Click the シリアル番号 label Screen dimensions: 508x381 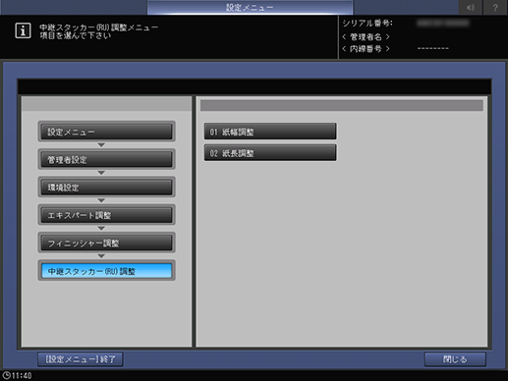[367, 24]
